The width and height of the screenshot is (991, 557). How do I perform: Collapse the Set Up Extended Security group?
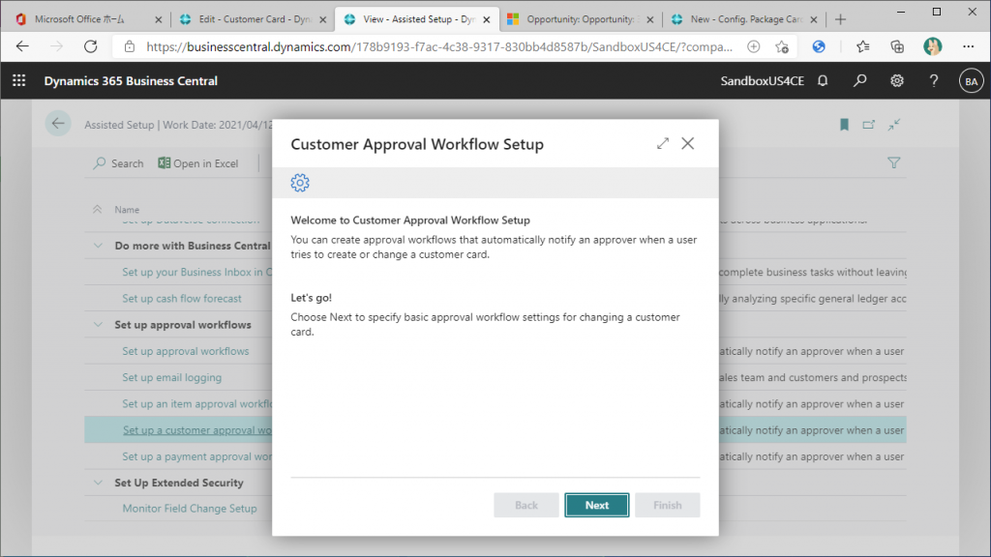[98, 483]
